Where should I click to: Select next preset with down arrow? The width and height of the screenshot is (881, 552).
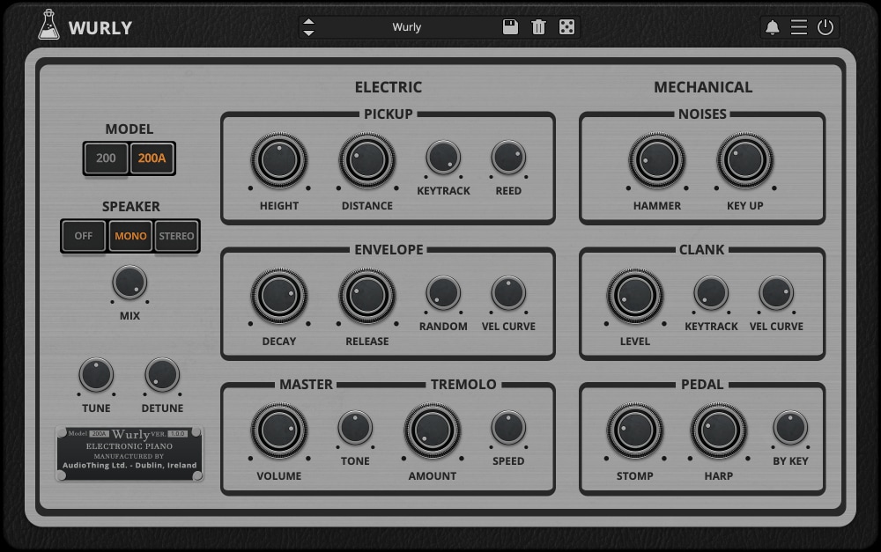coord(308,33)
